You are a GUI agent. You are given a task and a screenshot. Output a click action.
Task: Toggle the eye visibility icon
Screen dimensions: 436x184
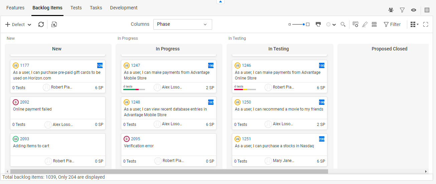point(414,10)
